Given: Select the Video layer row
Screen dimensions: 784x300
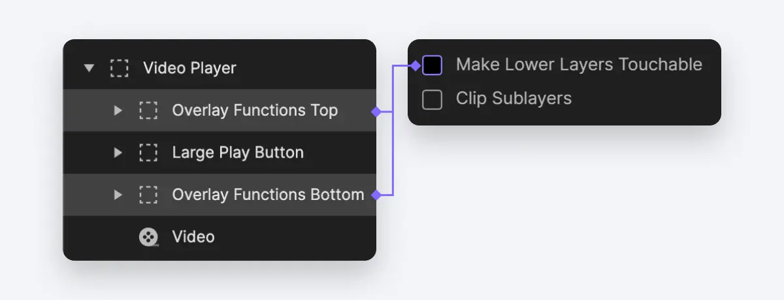Looking at the screenshot, I should (x=220, y=237).
